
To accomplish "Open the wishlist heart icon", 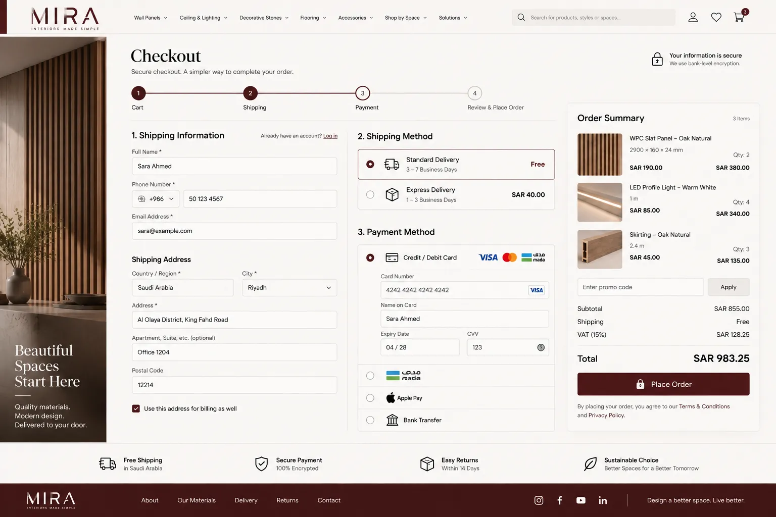I will (716, 17).
